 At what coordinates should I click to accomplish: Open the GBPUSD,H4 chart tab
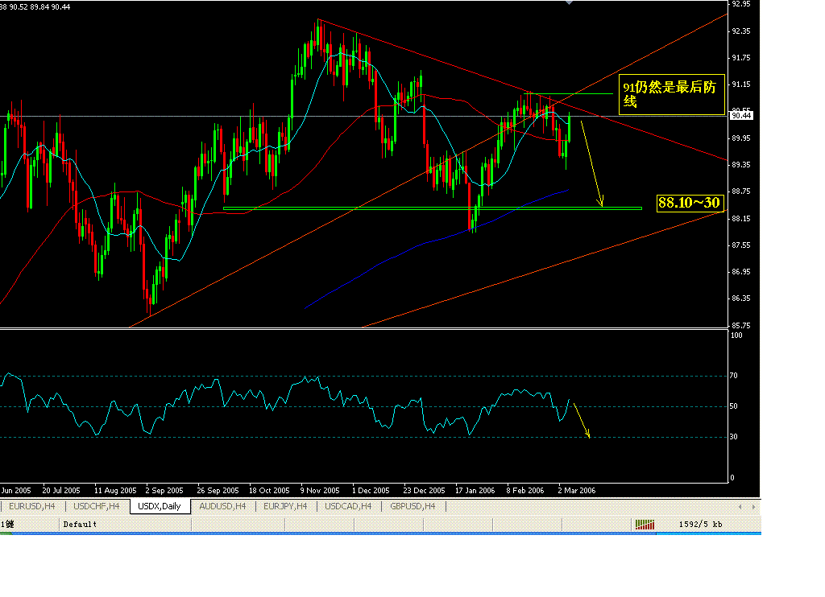(413, 506)
